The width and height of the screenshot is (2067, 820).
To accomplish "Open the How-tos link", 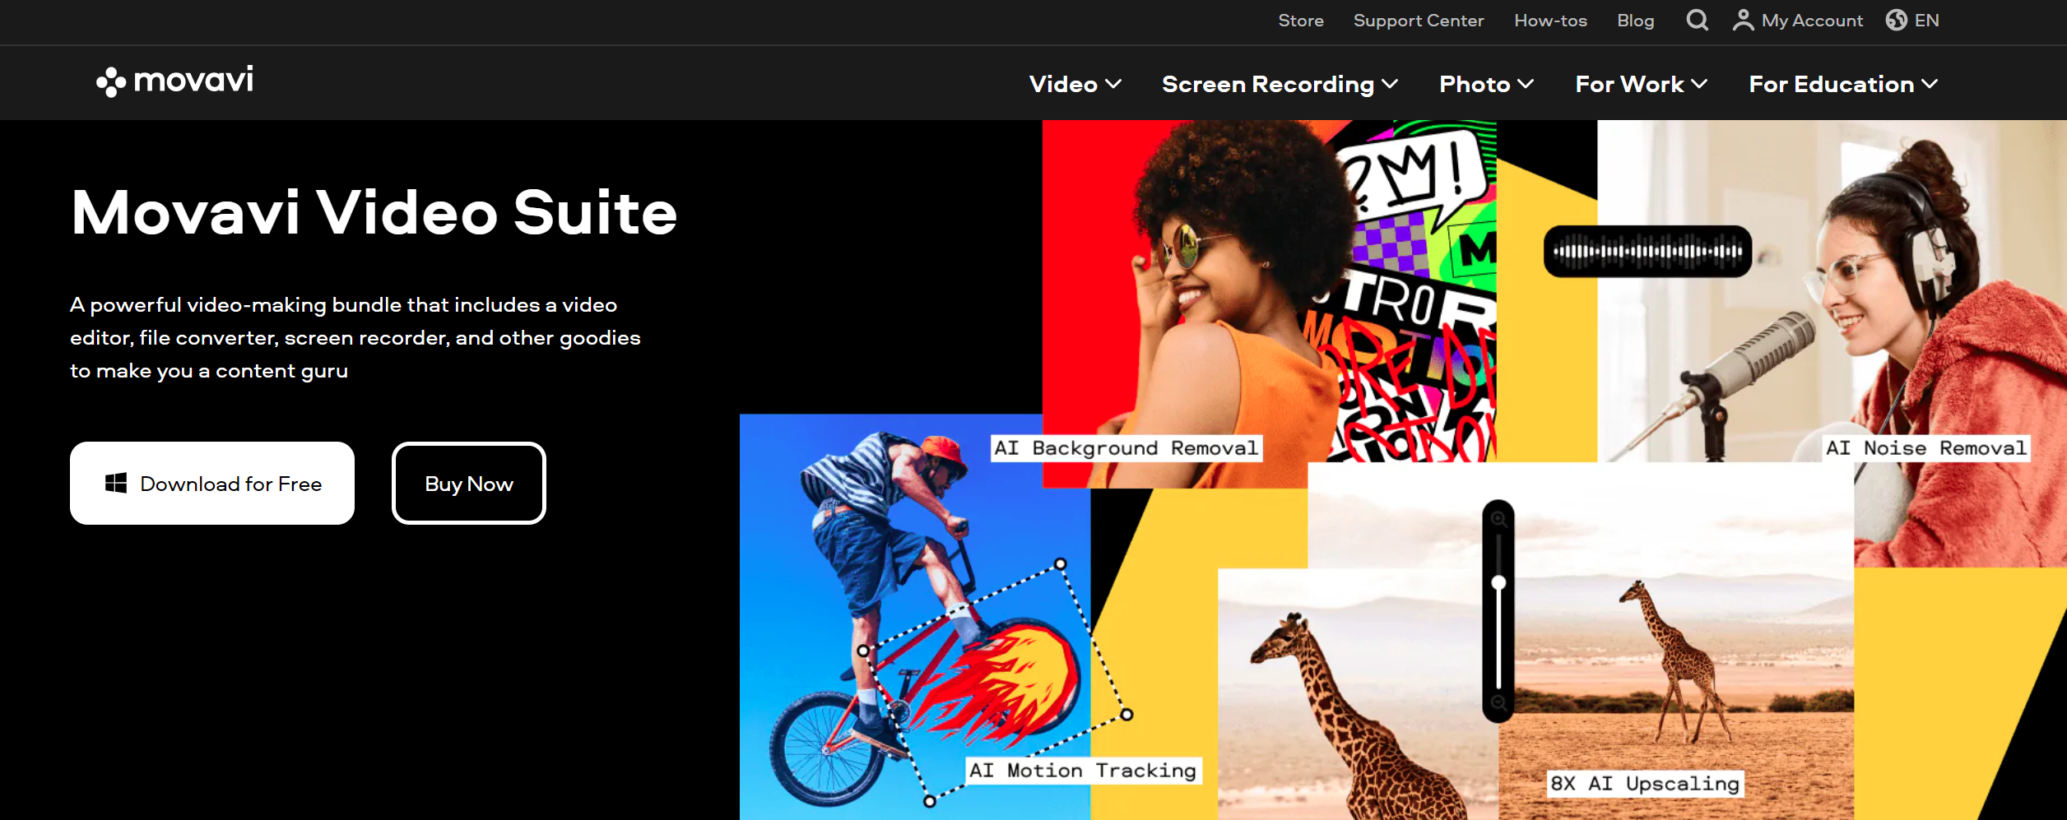I will [x=1550, y=21].
